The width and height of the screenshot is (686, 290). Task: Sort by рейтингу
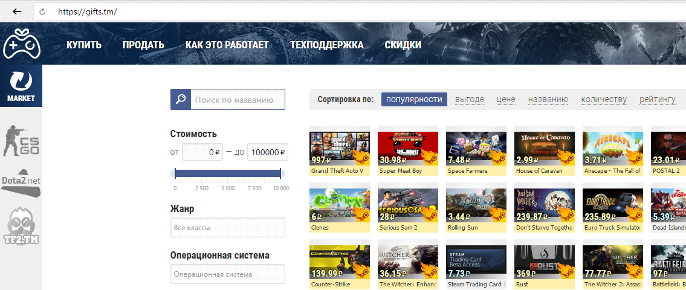658,100
